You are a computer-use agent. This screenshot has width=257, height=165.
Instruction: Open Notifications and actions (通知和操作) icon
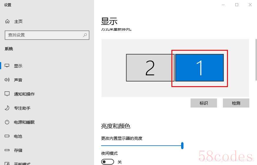click(x=7, y=94)
